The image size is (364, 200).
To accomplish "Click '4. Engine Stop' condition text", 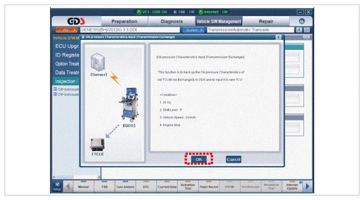I will [x=170, y=125].
